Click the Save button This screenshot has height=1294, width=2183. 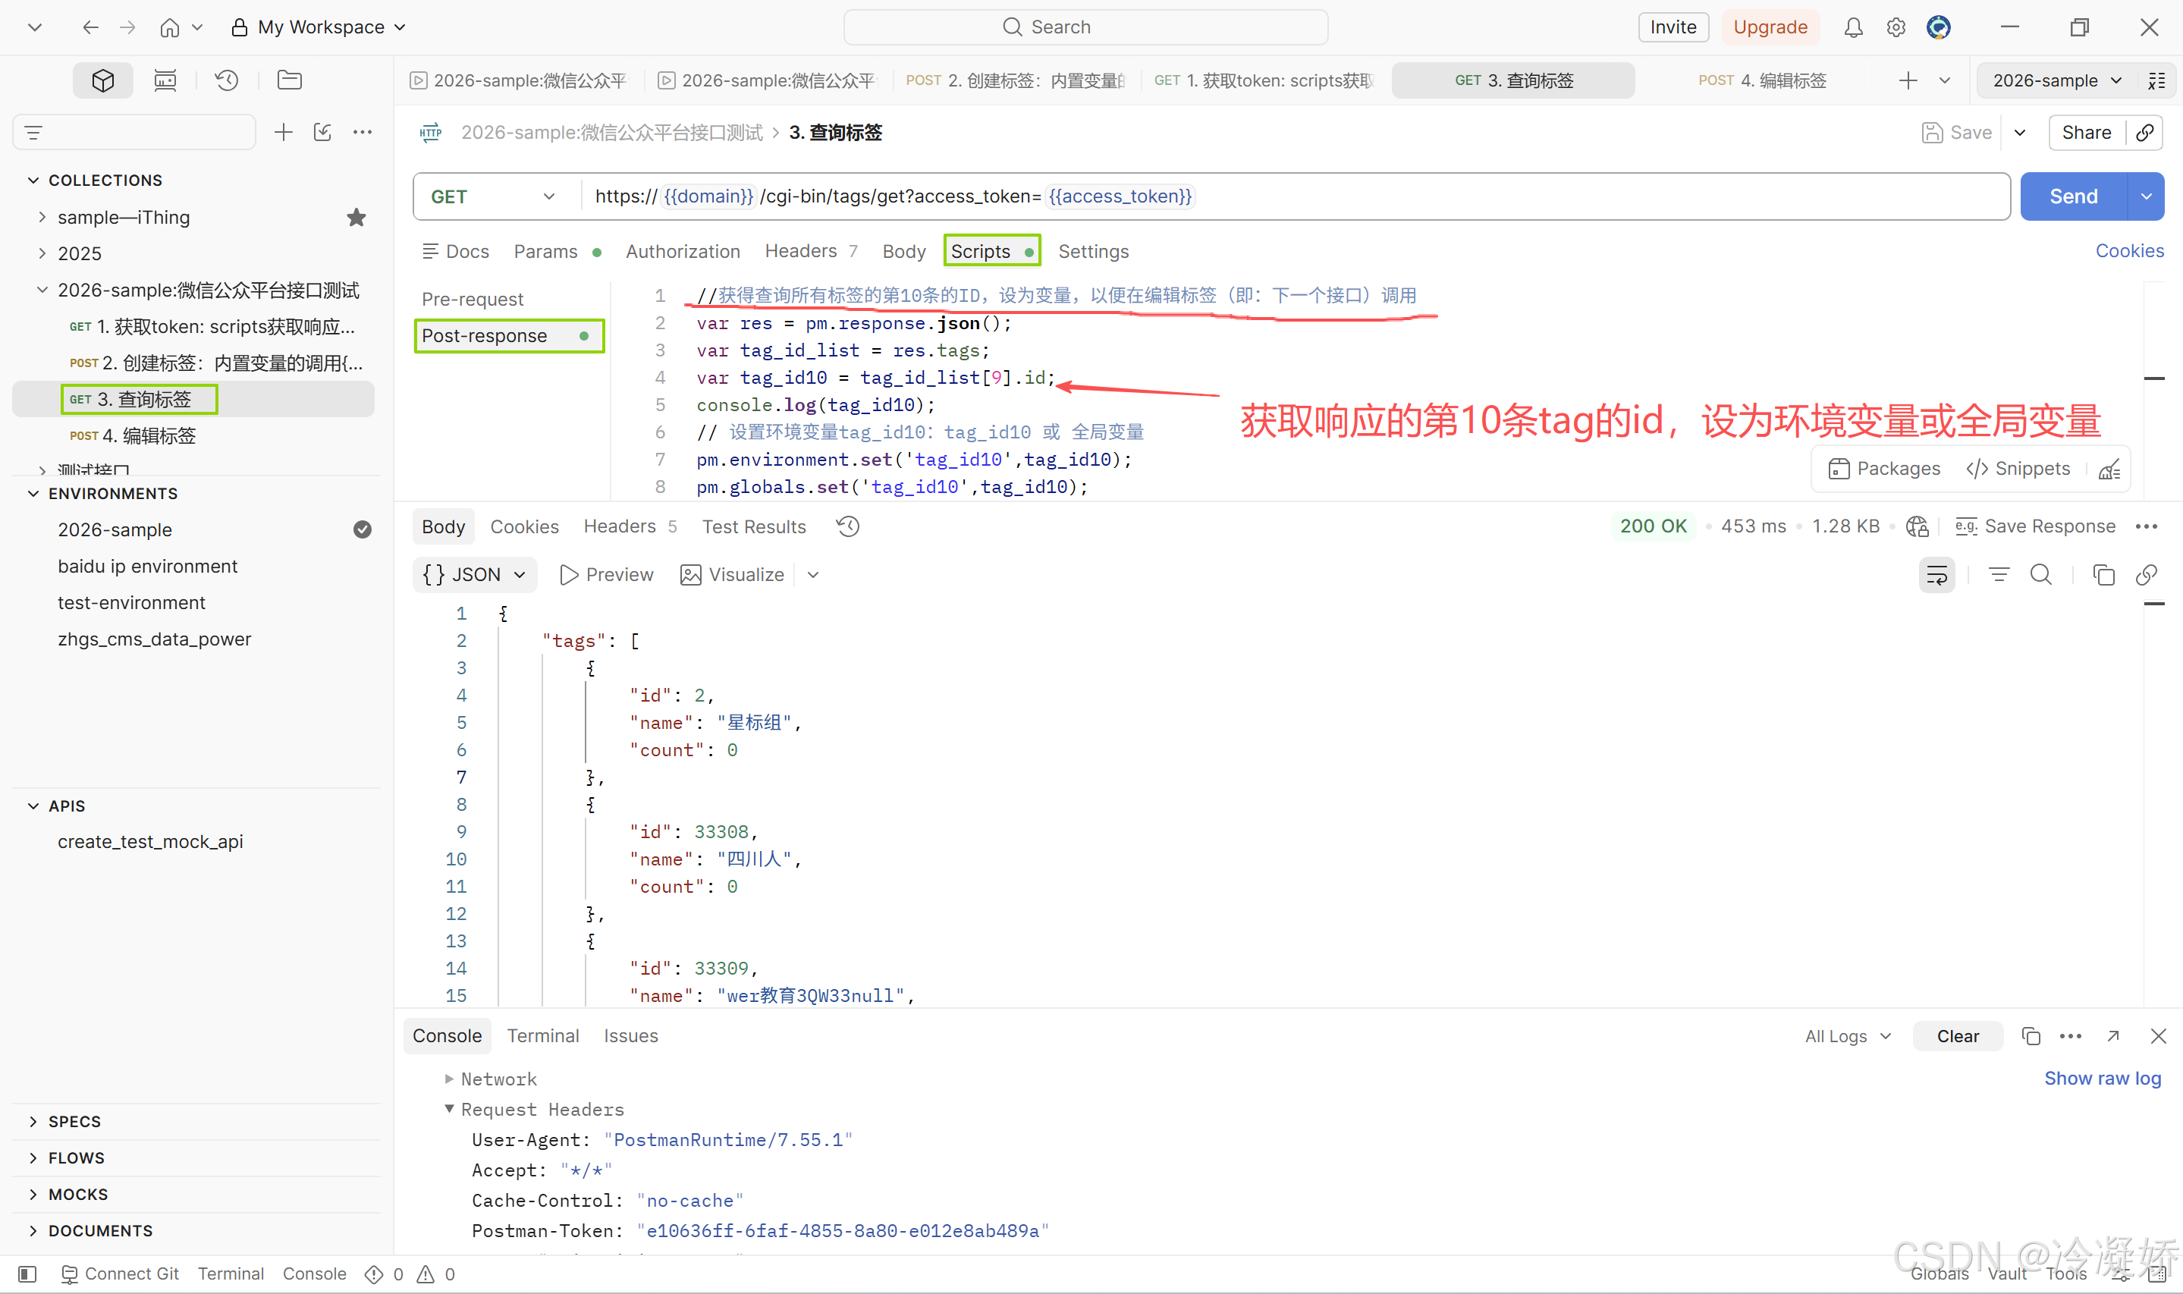coord(1956,132)
